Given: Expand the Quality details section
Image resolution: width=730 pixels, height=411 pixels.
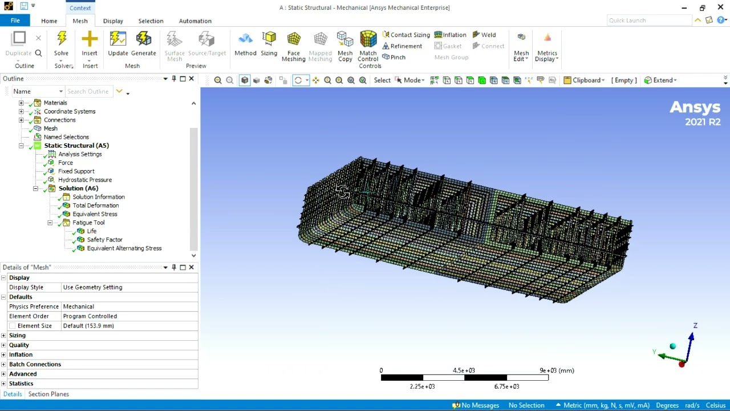Looking at the screenshot, I should click(3, 345).
